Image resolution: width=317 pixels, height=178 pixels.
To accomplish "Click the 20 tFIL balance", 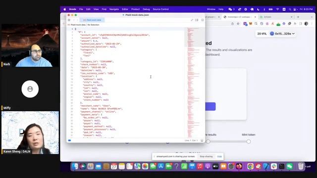I will [x=262, y=34].
